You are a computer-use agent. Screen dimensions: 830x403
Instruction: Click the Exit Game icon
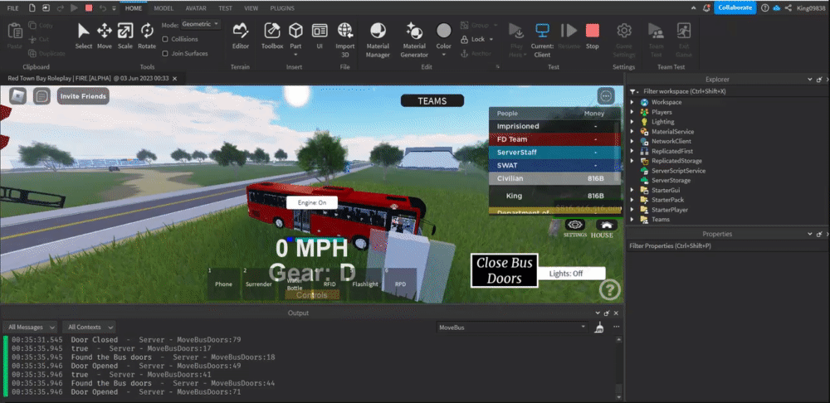coord(683,31)
